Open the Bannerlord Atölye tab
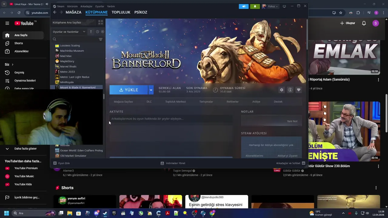Screen dimensions: 388x218 pyautogui.click(x=256, y=102)
